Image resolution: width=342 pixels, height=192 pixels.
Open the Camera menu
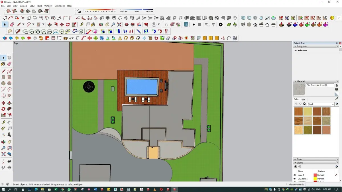24,6
